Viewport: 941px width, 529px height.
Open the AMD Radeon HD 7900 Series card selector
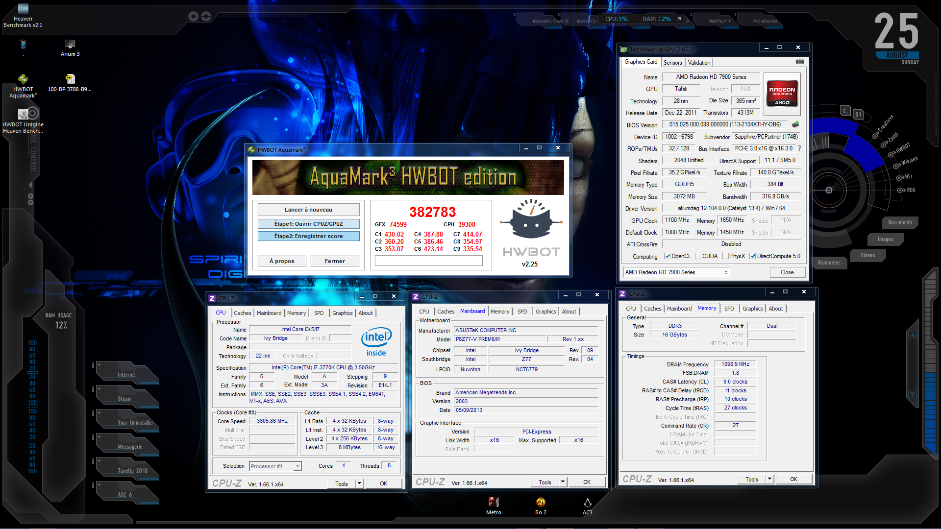point(676,272)
